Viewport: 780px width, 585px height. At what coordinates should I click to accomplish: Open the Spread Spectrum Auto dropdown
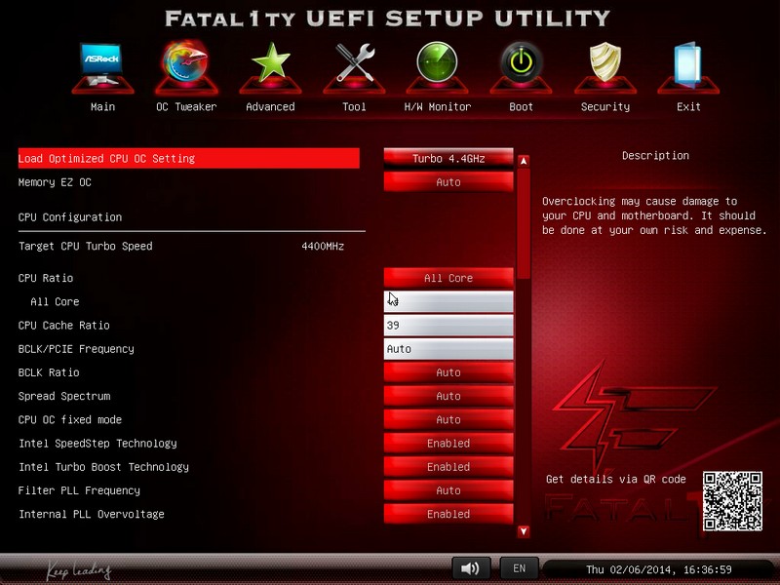pyautogui.click(x=448, y=396)
